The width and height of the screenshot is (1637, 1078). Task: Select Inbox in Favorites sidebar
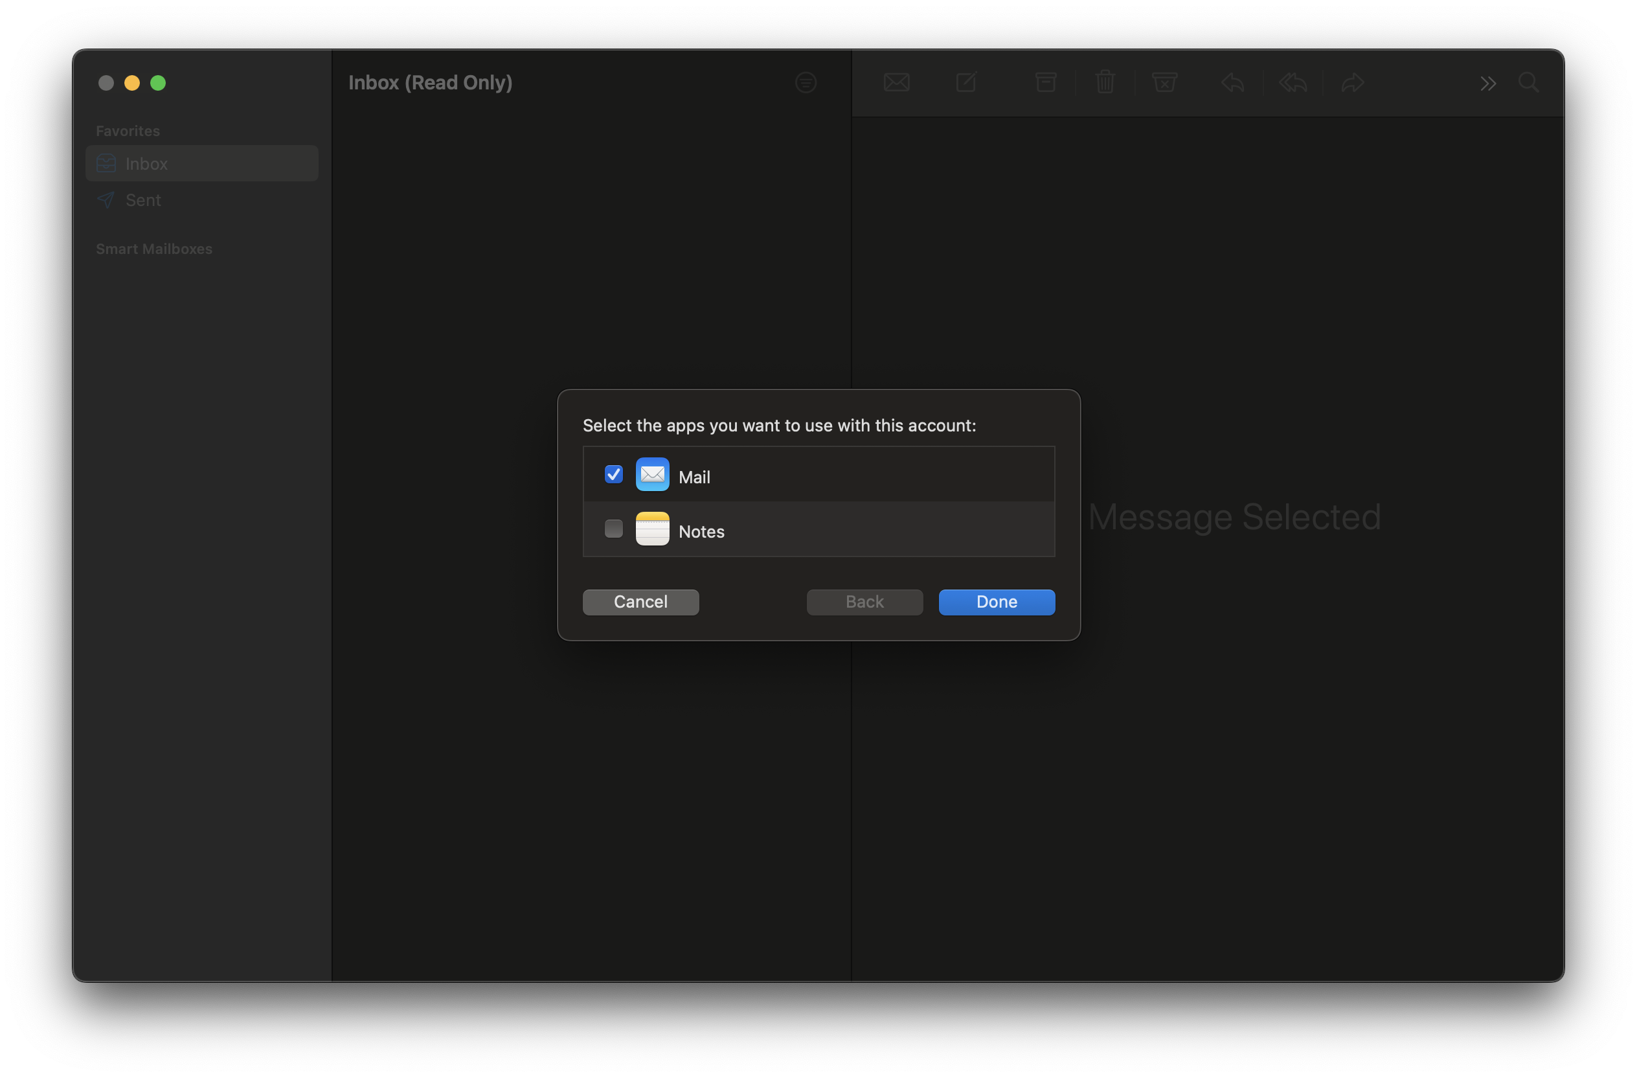pos(146,164)
